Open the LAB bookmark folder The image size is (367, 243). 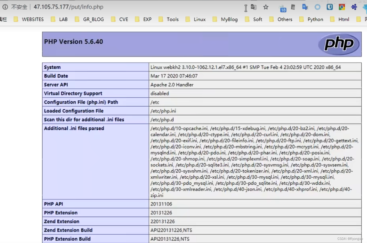(x=59, y=19)
